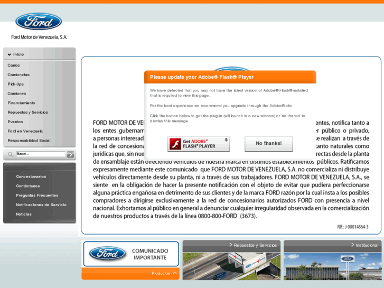
Task: Open the Eventos menu item
Action: 15,122
